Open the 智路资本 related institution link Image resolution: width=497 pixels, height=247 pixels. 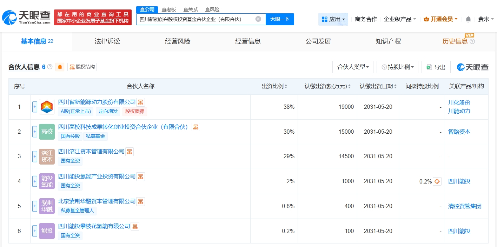459,132
